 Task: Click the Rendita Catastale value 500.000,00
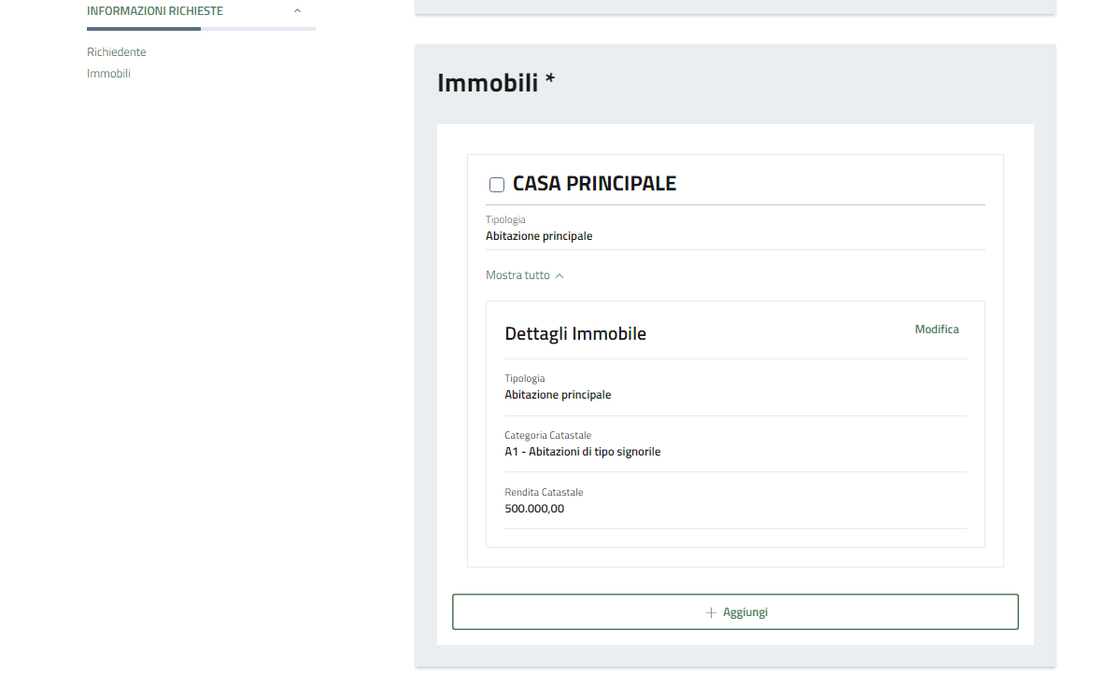(534, 509)
